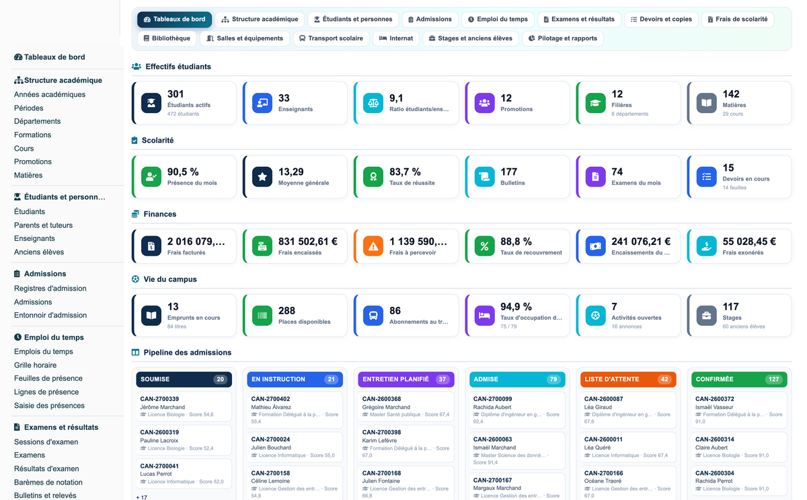Open Sessions d'examen in the sidebar
The height and width of the screenshot is (500, 807).
click(46, 442)
